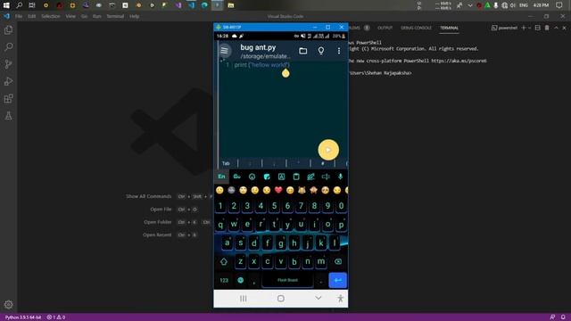Tap the 5 number key

[274, 206]
